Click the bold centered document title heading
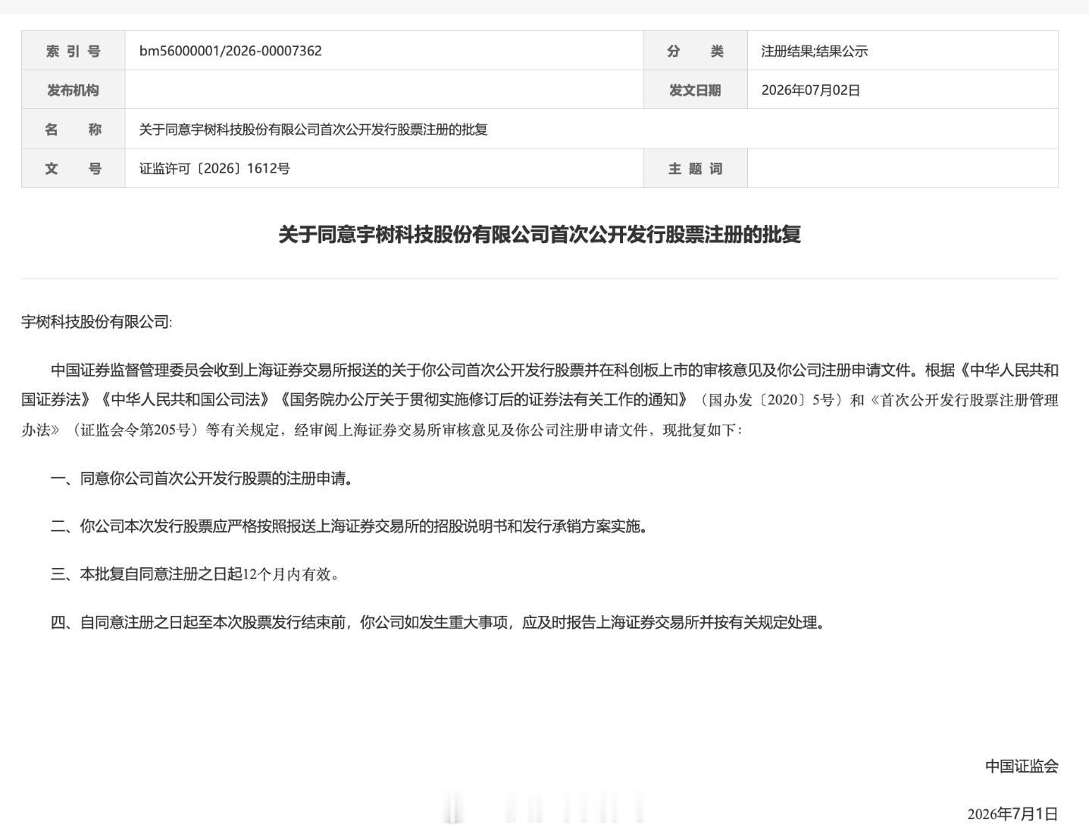1089x834 pixels. tap(540, 234)
